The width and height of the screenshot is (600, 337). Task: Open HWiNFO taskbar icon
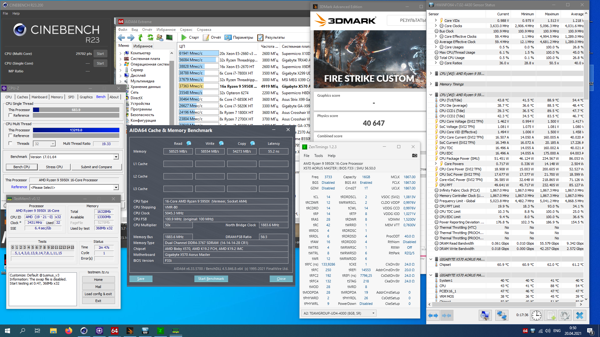point(145,331)
